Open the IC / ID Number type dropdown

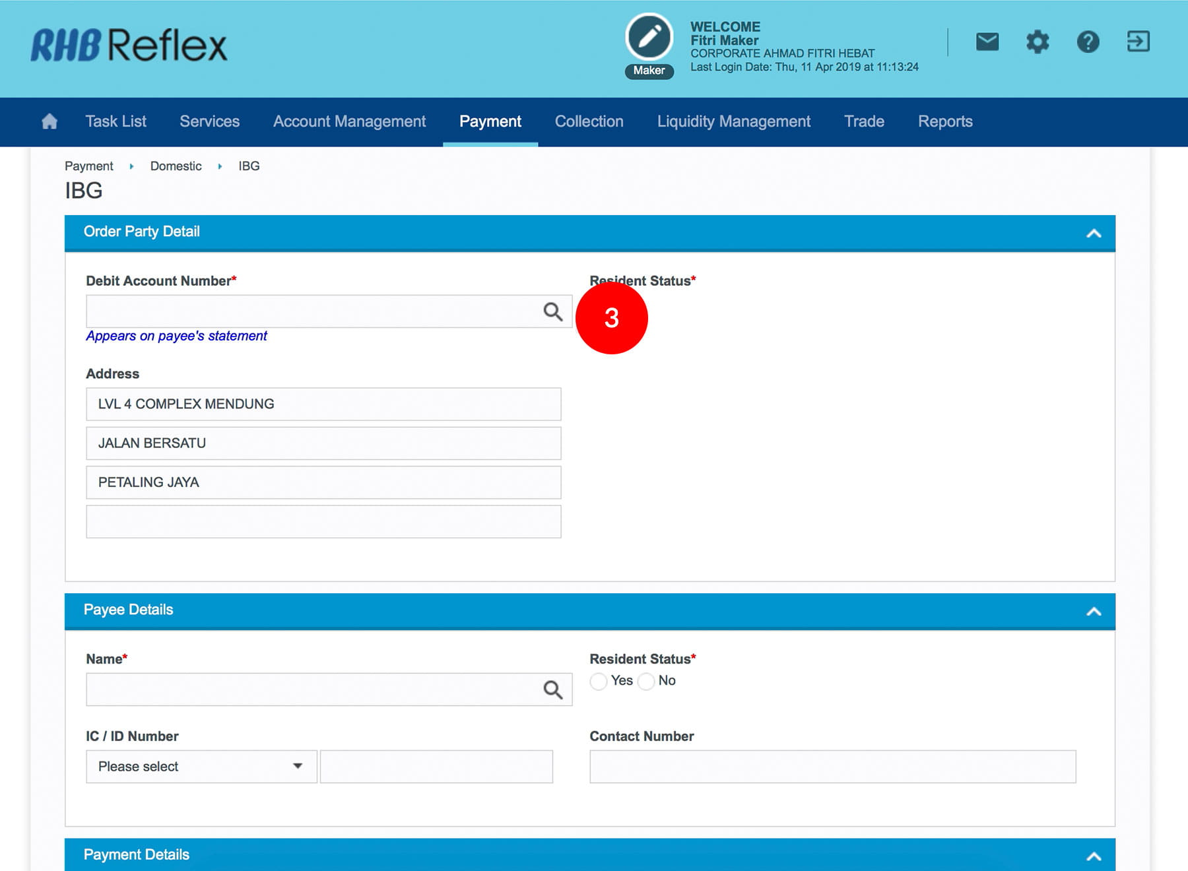(201, 766)
